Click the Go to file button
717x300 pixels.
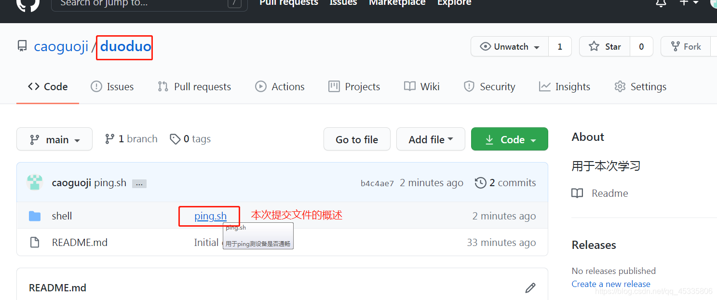pos(357,139)
